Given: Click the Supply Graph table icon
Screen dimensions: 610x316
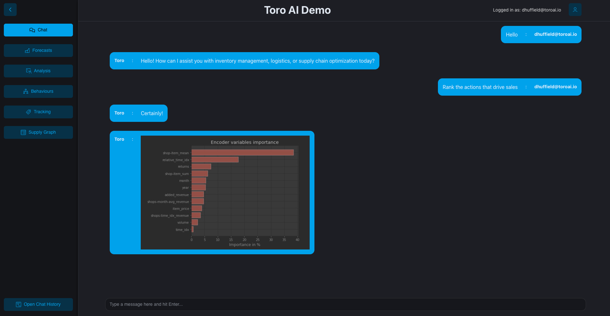Looking at the screenshot, I should pos(23,132).
